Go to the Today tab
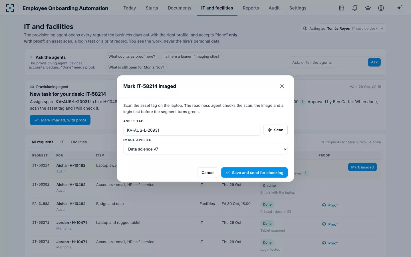Screen dimensions: 411x257 (130, 8)
